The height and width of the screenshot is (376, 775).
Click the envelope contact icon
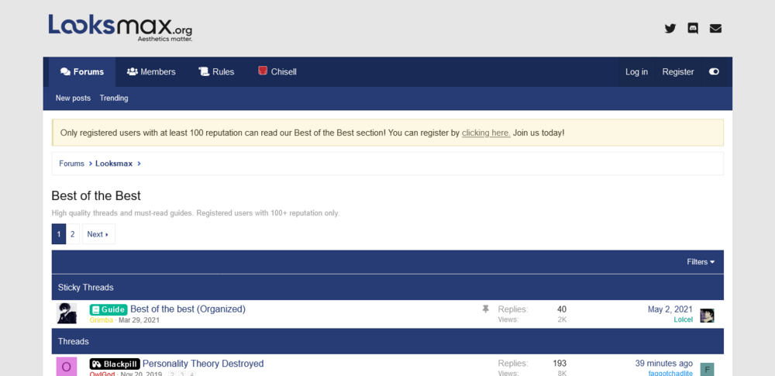715,28
